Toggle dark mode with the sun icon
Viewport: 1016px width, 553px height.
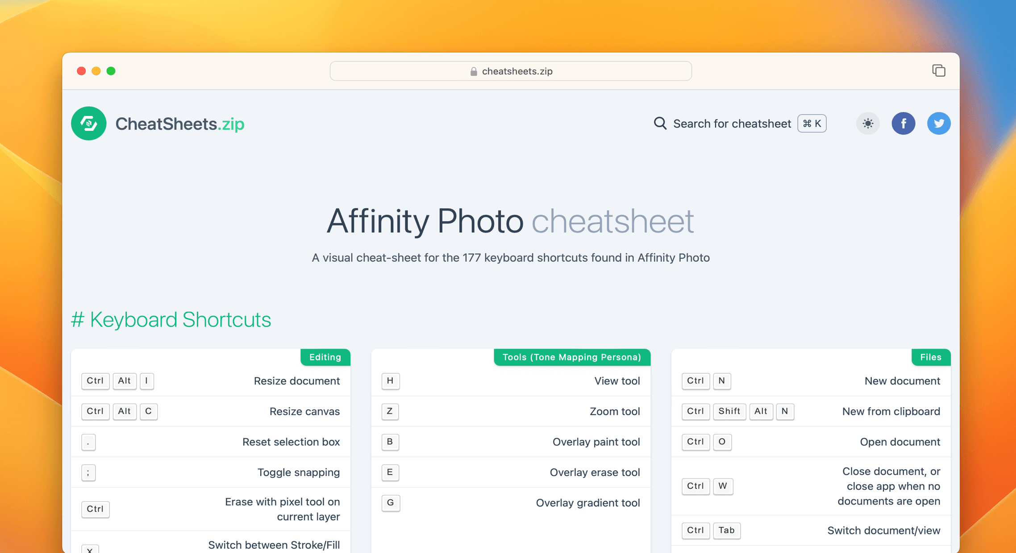[x=867, y=124]
